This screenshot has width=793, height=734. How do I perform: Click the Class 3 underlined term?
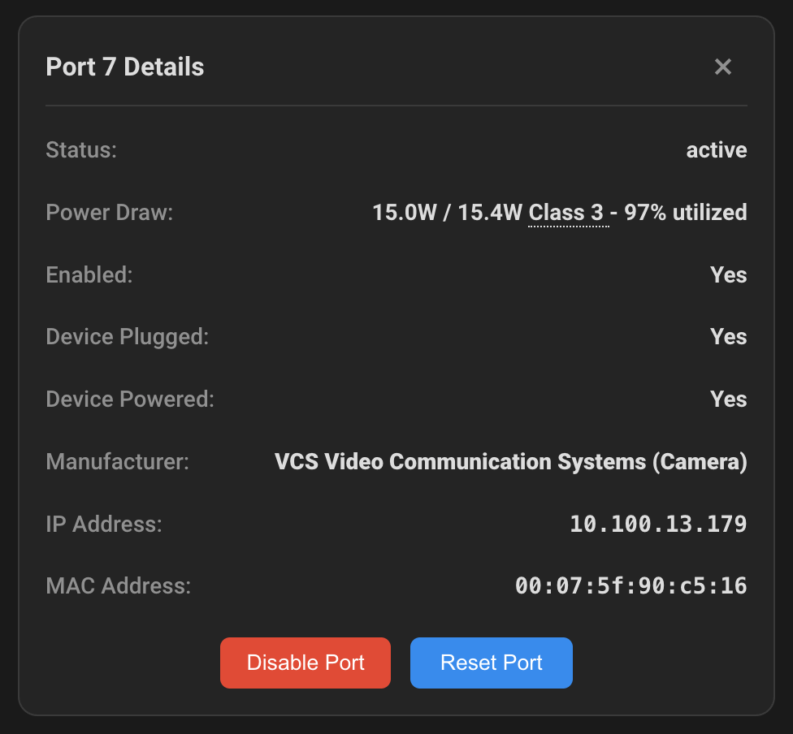[x=568, y=212]
